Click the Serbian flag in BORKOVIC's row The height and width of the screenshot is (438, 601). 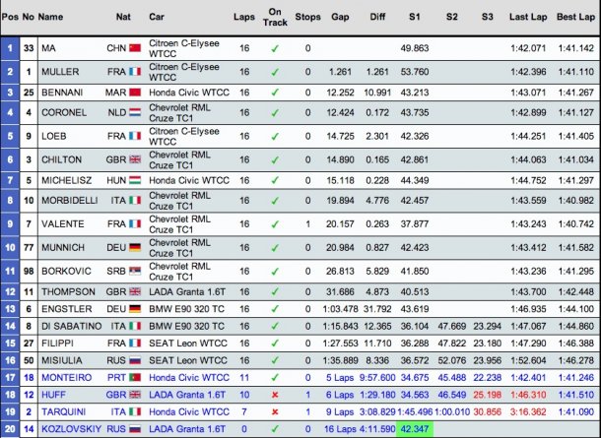click(x=135, y=271)
